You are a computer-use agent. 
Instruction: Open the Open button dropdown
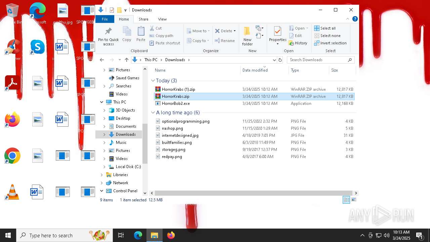pos(307,28)
